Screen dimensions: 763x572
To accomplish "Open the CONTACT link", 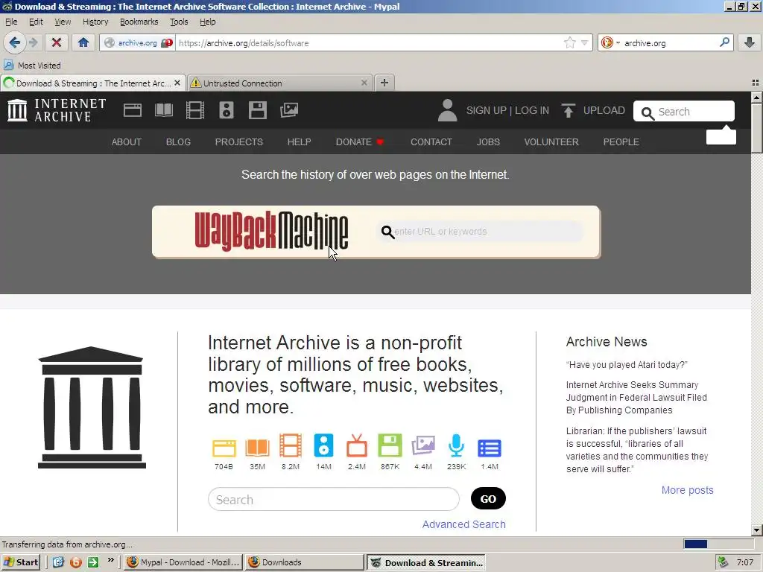I will pos(431,142).
